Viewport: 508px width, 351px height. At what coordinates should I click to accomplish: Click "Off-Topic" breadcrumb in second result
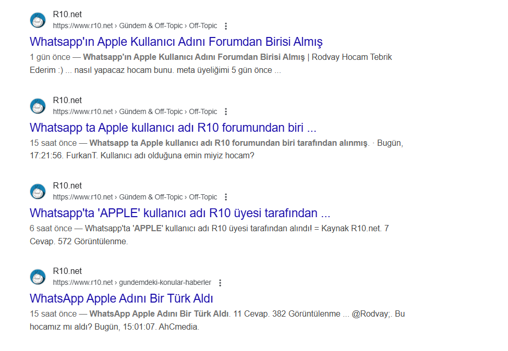[203, 111]
